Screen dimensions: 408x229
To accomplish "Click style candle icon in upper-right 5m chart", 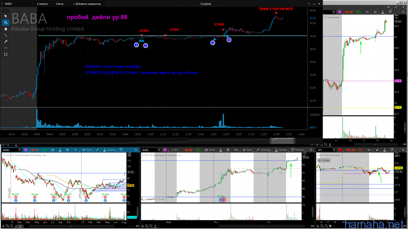I will coord(375,12).
